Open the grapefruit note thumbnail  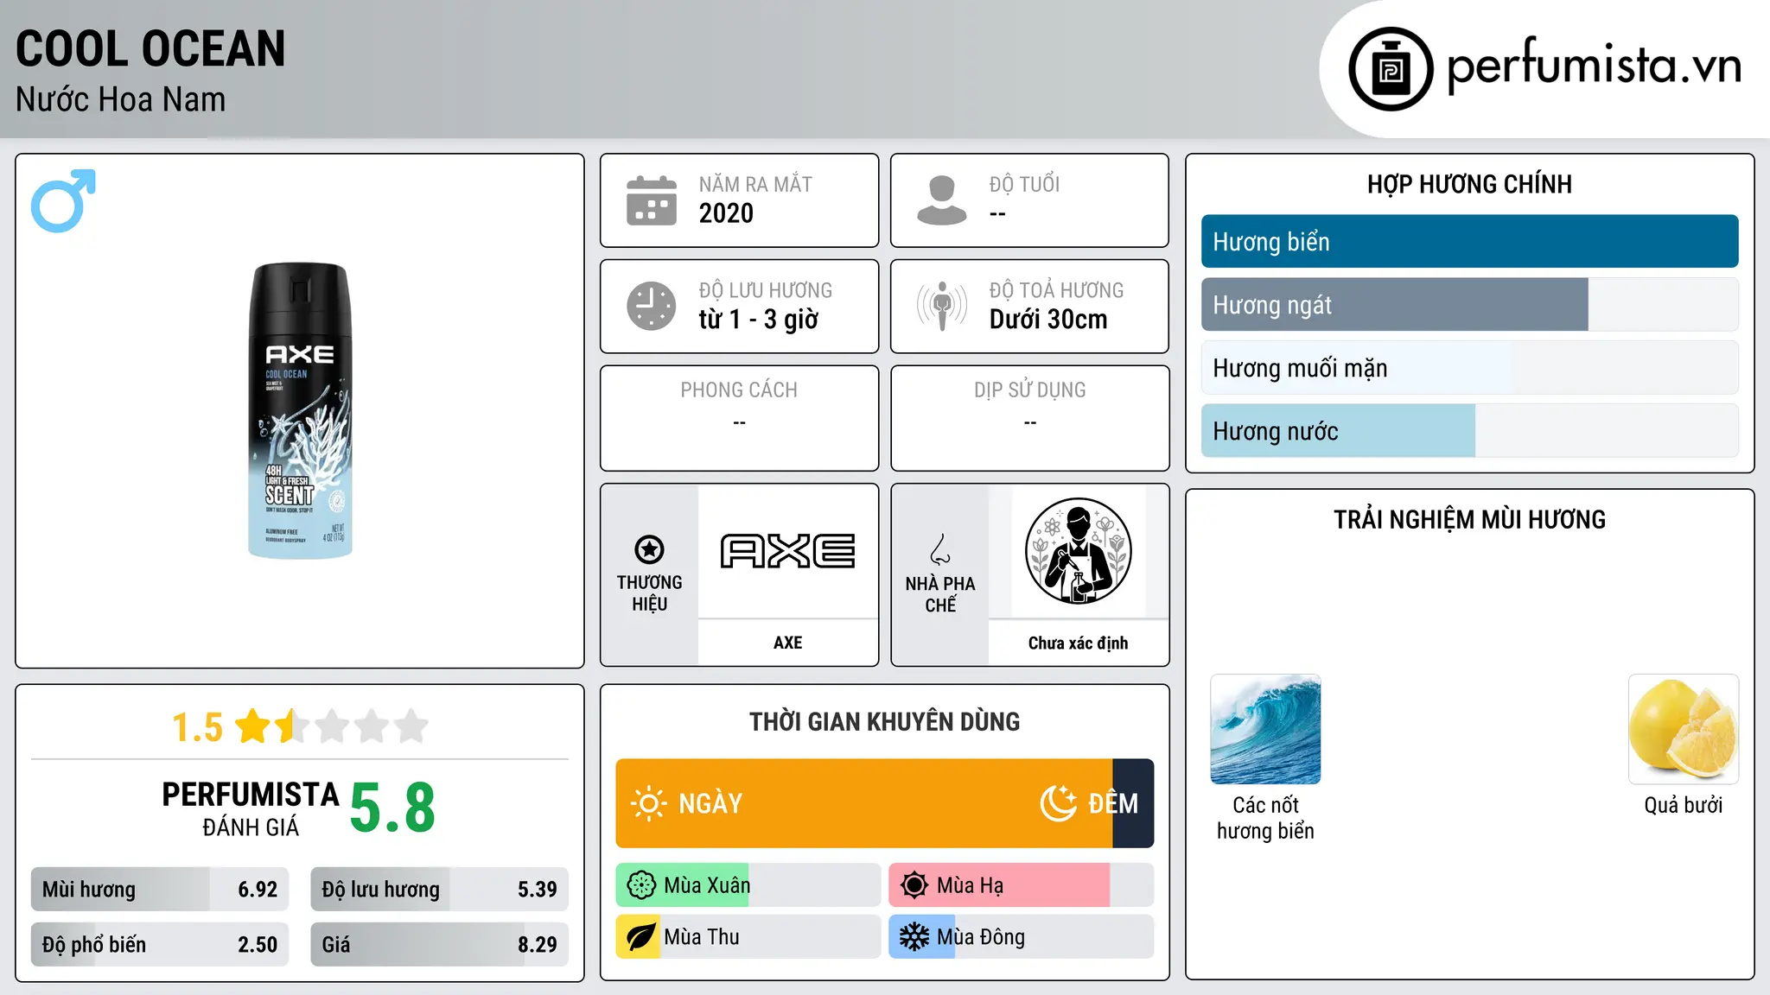[1684, 729]
